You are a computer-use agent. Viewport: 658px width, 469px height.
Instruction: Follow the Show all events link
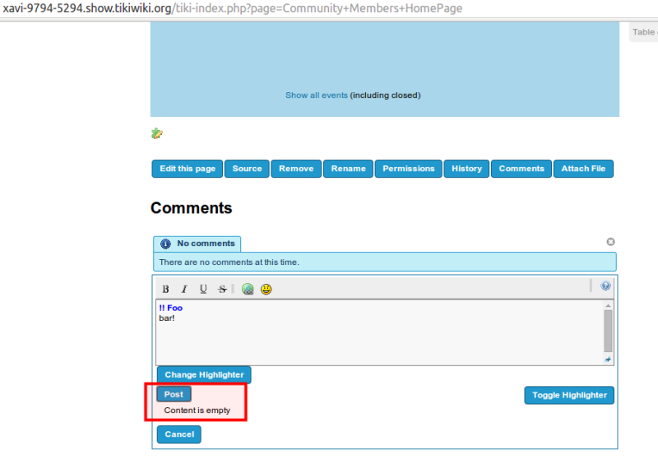(317, 95)
